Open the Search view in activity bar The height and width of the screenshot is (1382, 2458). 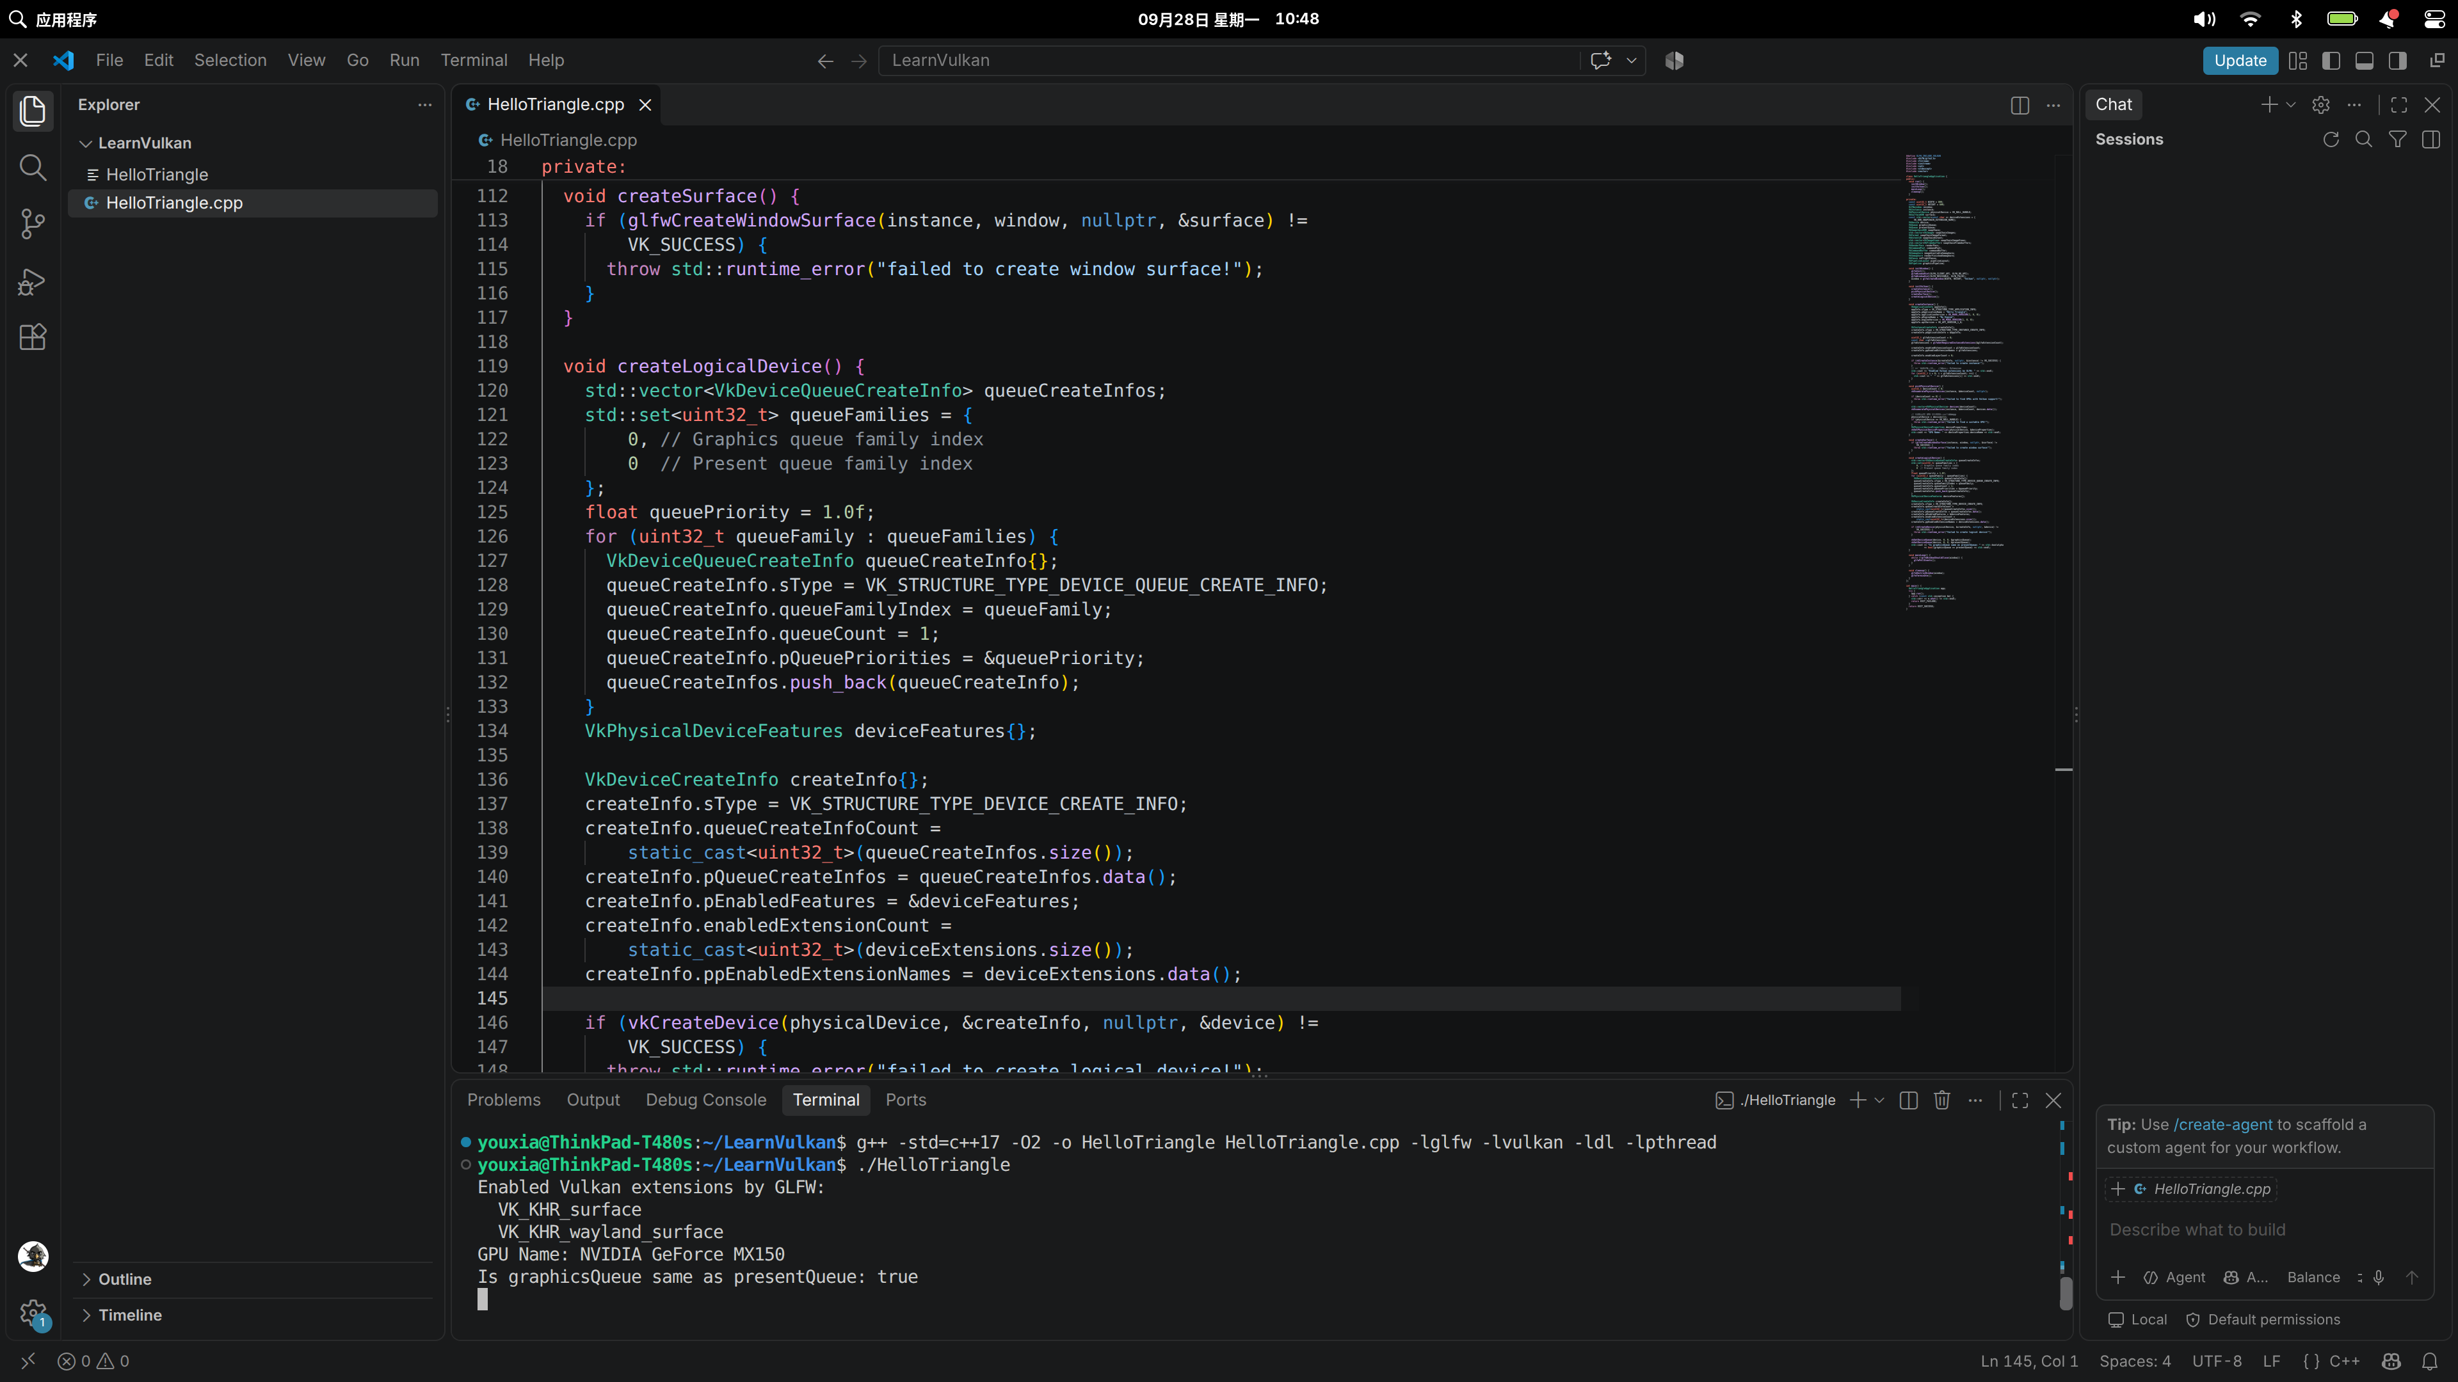[x=33, y=168]
